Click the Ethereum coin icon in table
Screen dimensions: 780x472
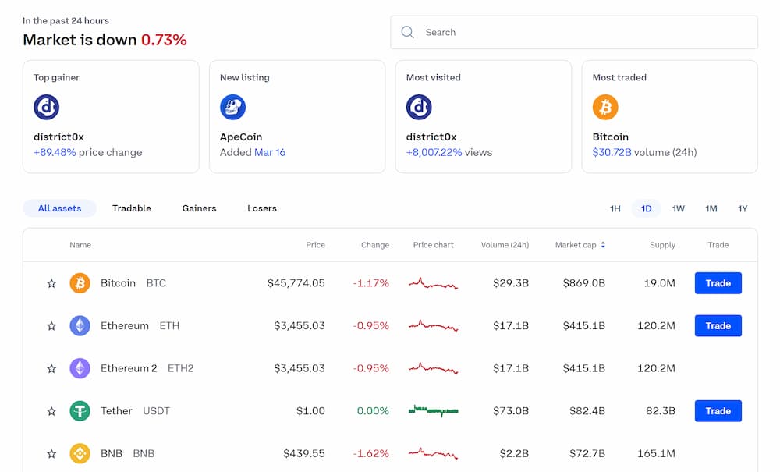[x=80, y=326]
